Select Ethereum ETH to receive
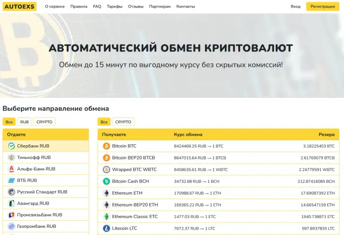Screen dimensions: 344x235 (x=219, y=193)
